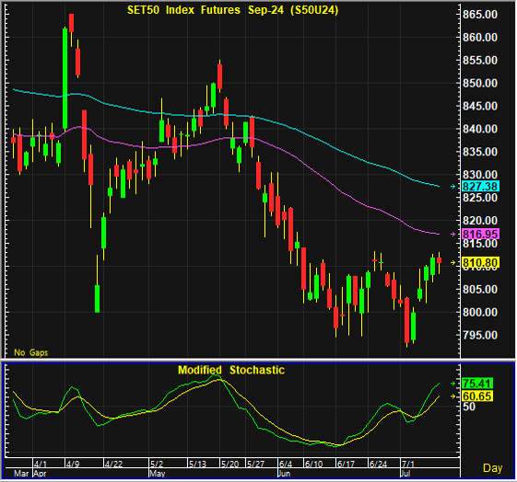Click the Jul month label on time axis
The height and width of the screenshot is (482, 517).
pyautogui.click(x=405, y=474)
